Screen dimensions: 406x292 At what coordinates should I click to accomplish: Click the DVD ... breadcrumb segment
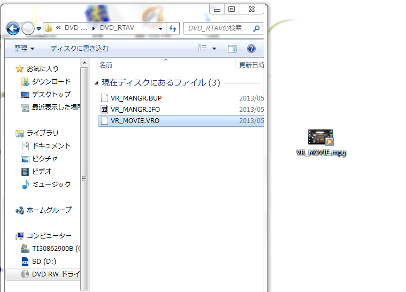click(75, 28)
